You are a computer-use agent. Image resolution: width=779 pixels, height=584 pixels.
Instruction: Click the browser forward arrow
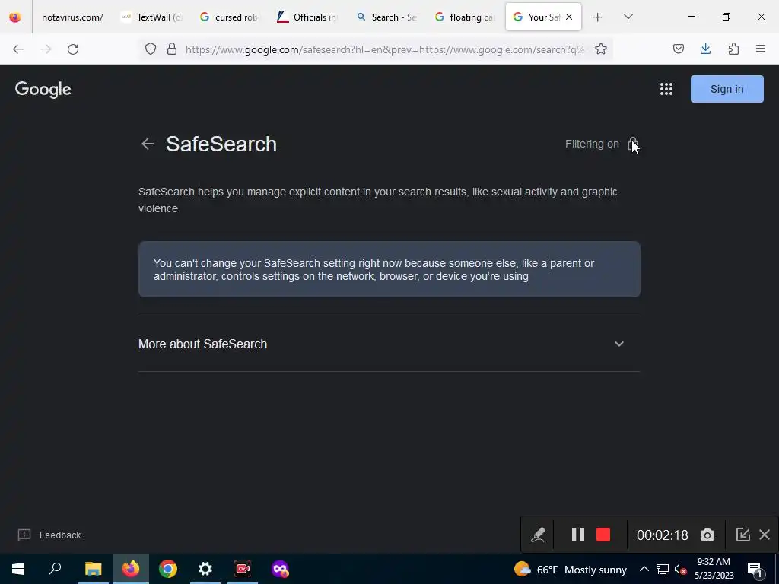pos(46,49)
